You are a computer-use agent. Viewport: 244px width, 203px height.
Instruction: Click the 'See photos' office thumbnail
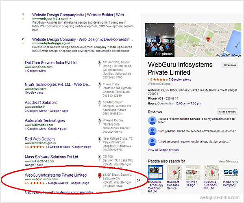click(160, 40)
